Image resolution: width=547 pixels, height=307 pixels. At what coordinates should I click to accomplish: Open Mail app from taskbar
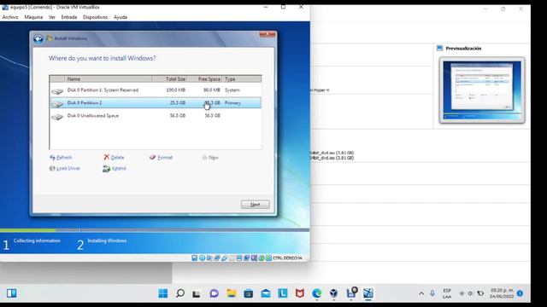click(x=266, y=293)
